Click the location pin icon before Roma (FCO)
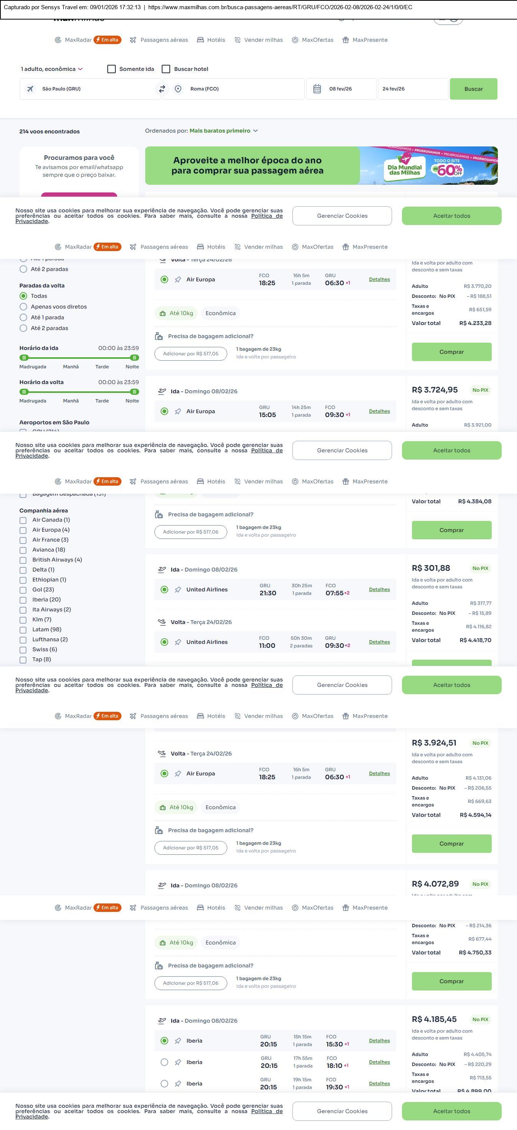 [x=178, y=89]
